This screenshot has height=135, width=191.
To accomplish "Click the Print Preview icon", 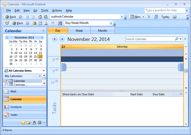I will click(x=46, y=23).
